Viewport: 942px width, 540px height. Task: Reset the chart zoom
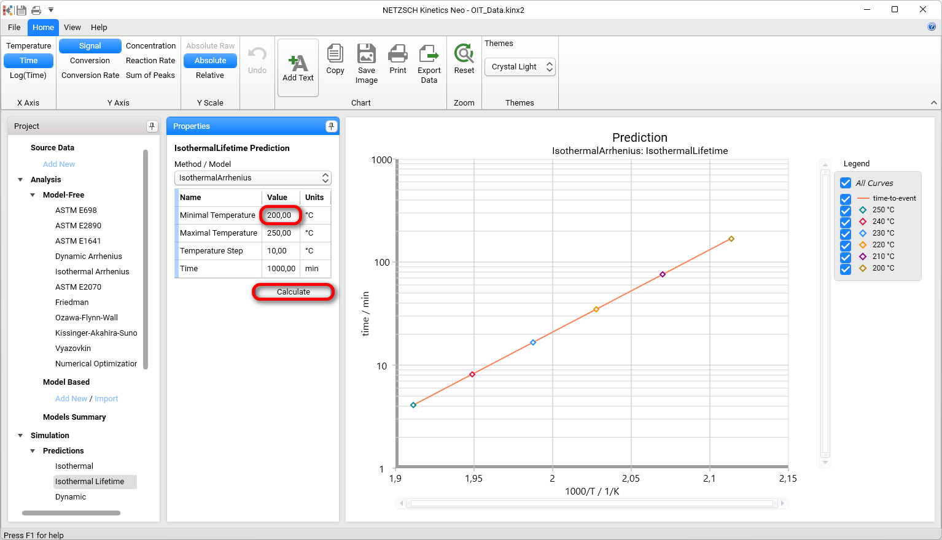click(x=464, y=61)
